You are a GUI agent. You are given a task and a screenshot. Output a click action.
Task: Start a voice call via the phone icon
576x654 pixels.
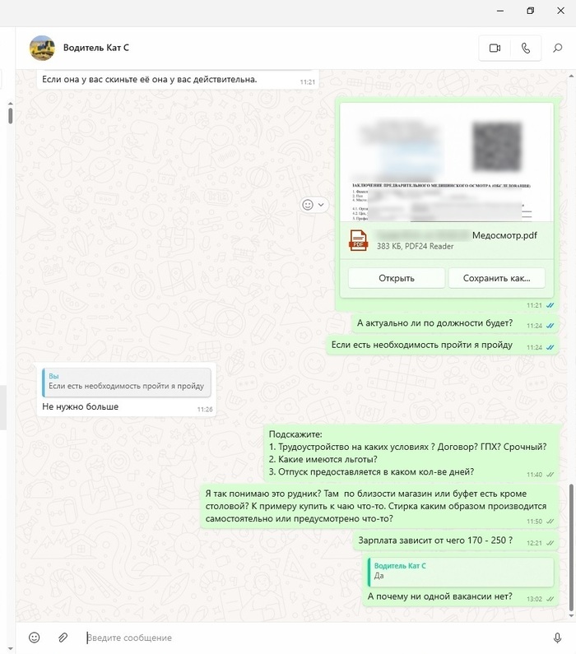526,49
